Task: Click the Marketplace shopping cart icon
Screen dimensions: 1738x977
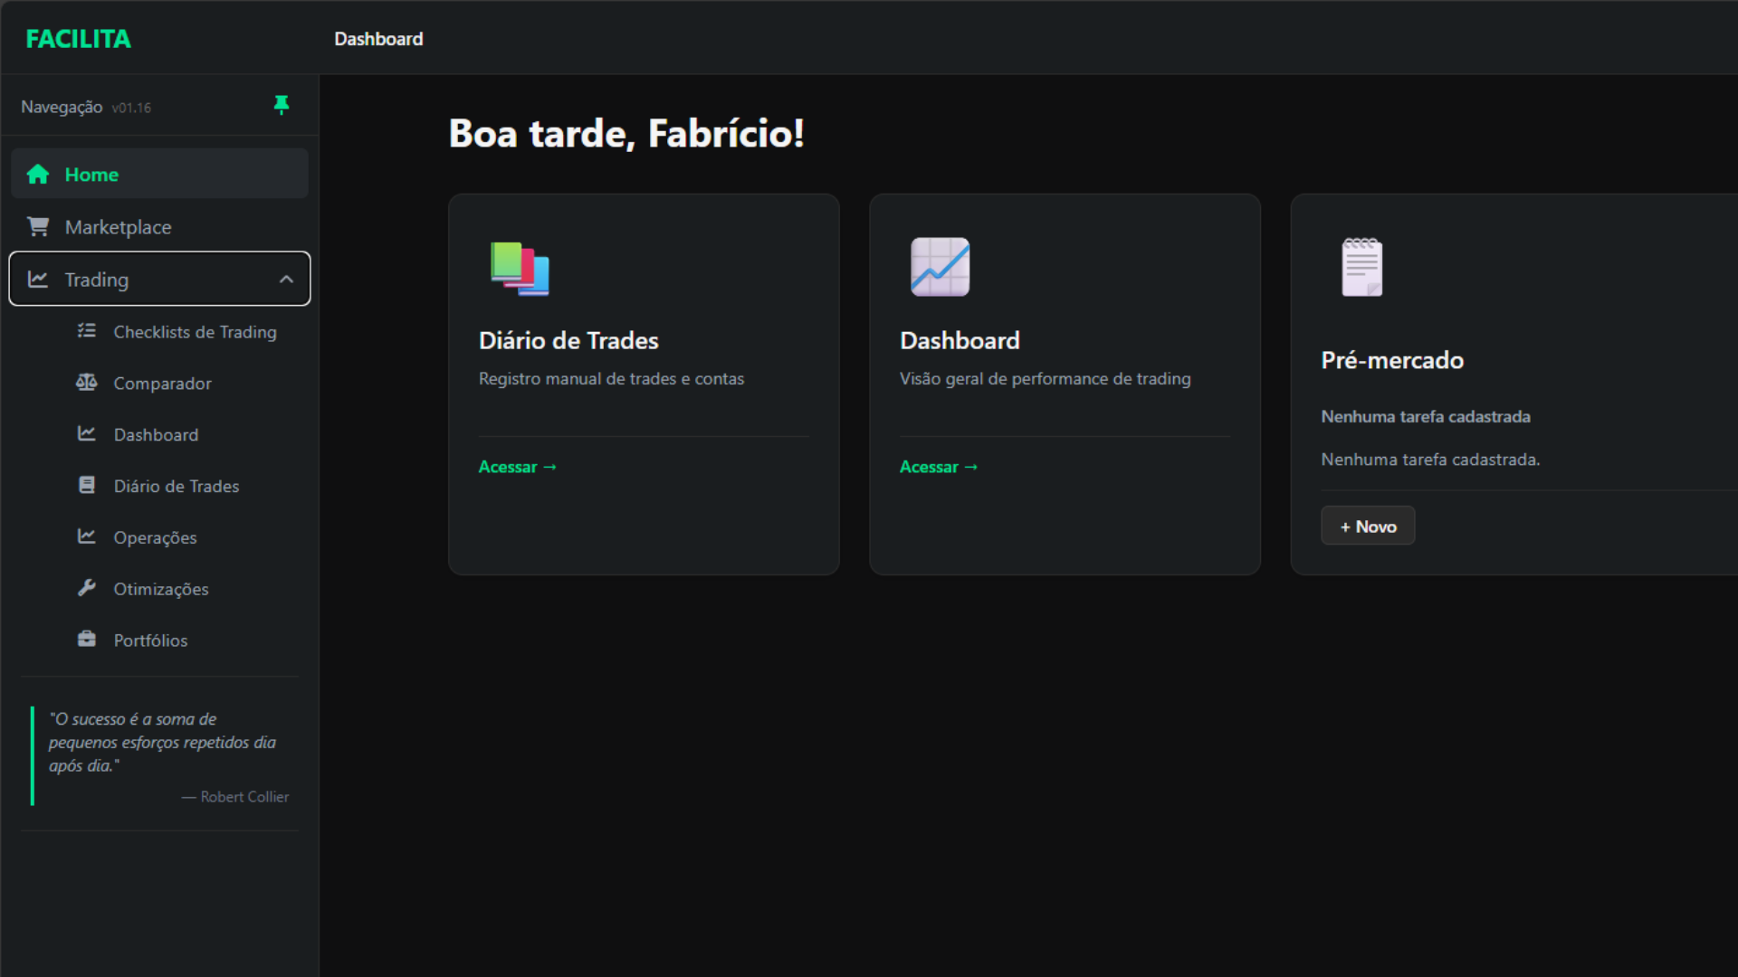Action: pyautogui.click(x=38, y=226)
